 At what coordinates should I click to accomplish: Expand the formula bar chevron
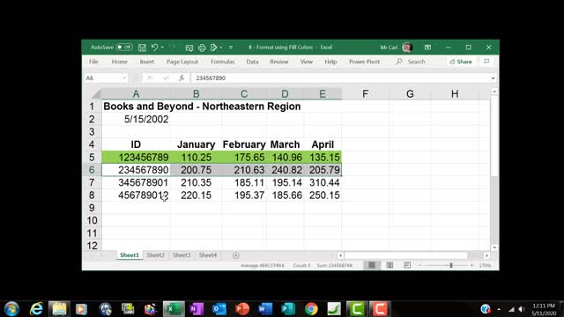[x=493, y=78]
